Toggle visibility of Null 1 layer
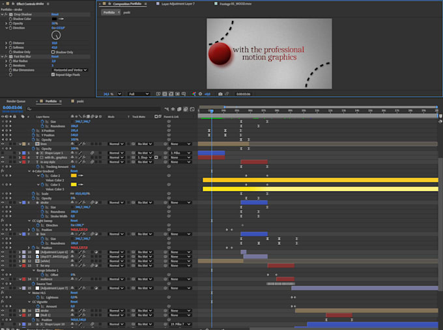443x330 pixels. tap(3, 315)
